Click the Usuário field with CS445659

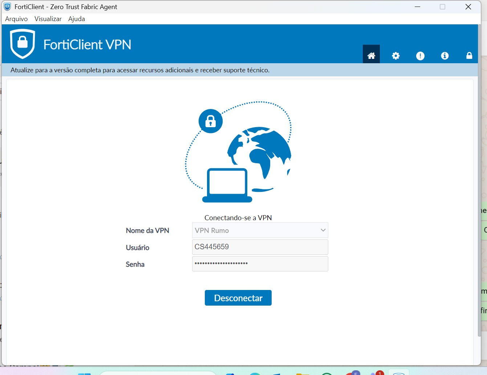click(260, 247)
